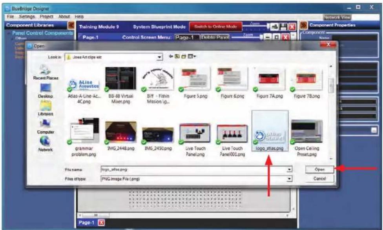383x230 pixels.
Task: Open the About menu
Action: click(x=64, y=16)
